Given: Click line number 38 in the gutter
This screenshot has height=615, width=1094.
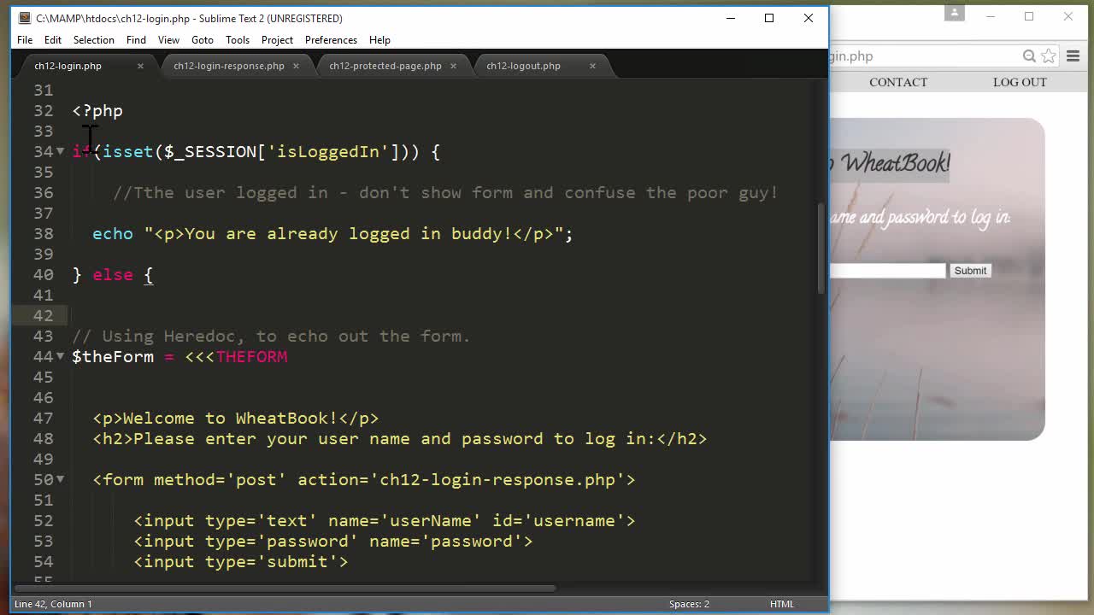Looking at the screenshot, I should point(43,233).
